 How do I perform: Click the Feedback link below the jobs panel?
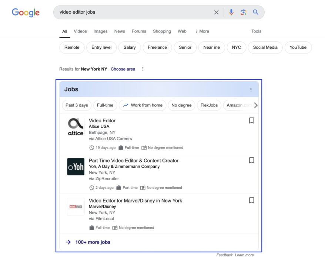click(224, 255)
